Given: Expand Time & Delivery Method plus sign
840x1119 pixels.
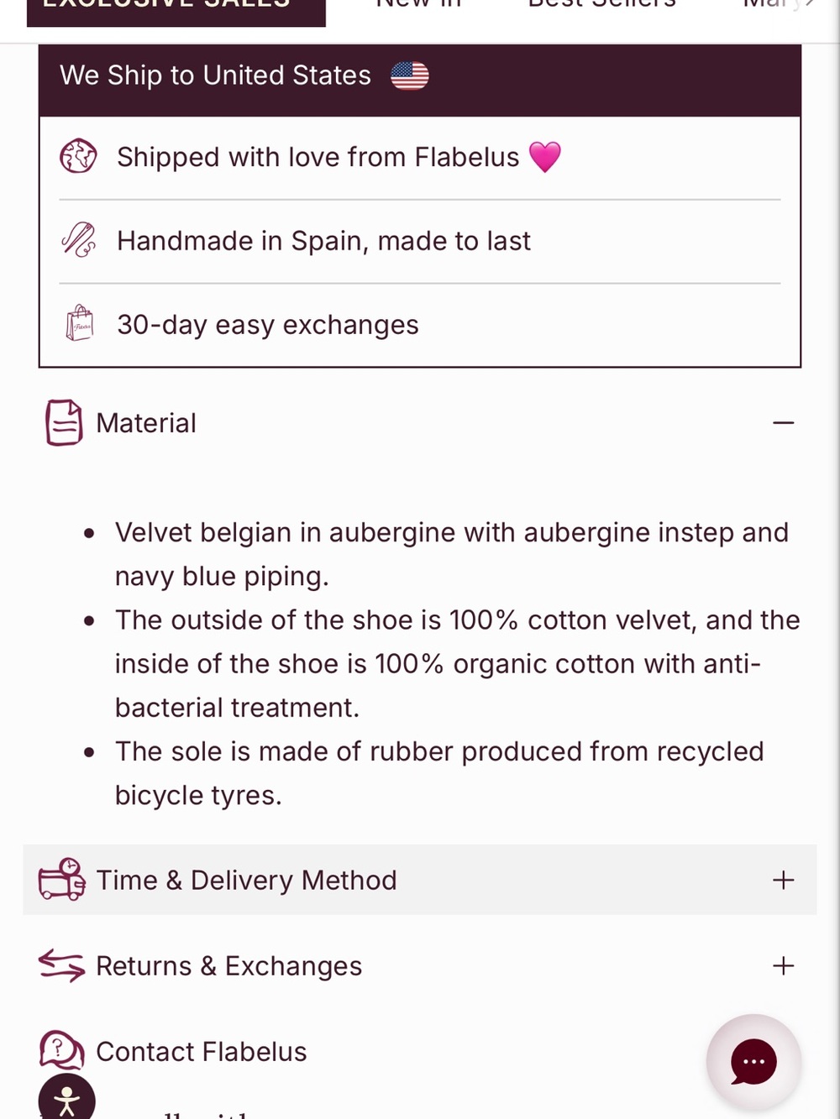Looking at the screenshot, I should pos(783,880).
